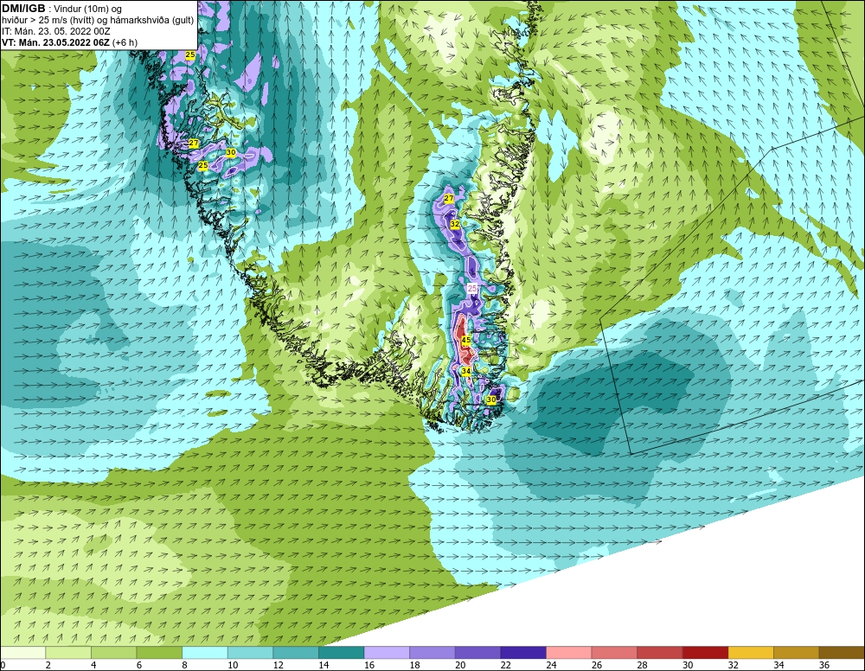Select the 10–12 m/s turquoise legend swatch
The width and height of the screenshot is (865, 671).
click(x=250, y=653)
